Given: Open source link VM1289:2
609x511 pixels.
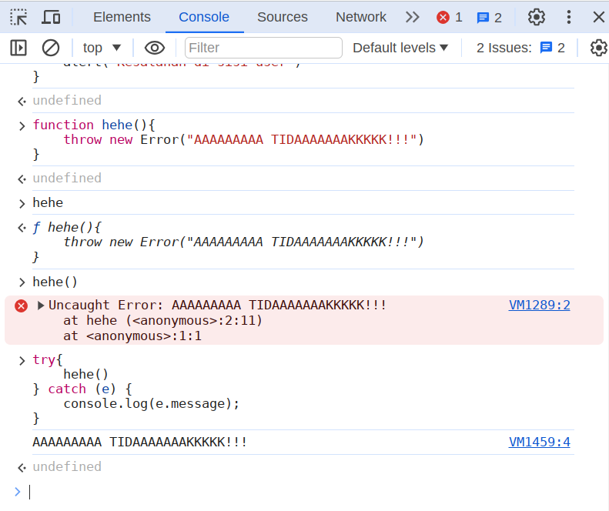Looking at the screenshot, I should coord(539,306).
